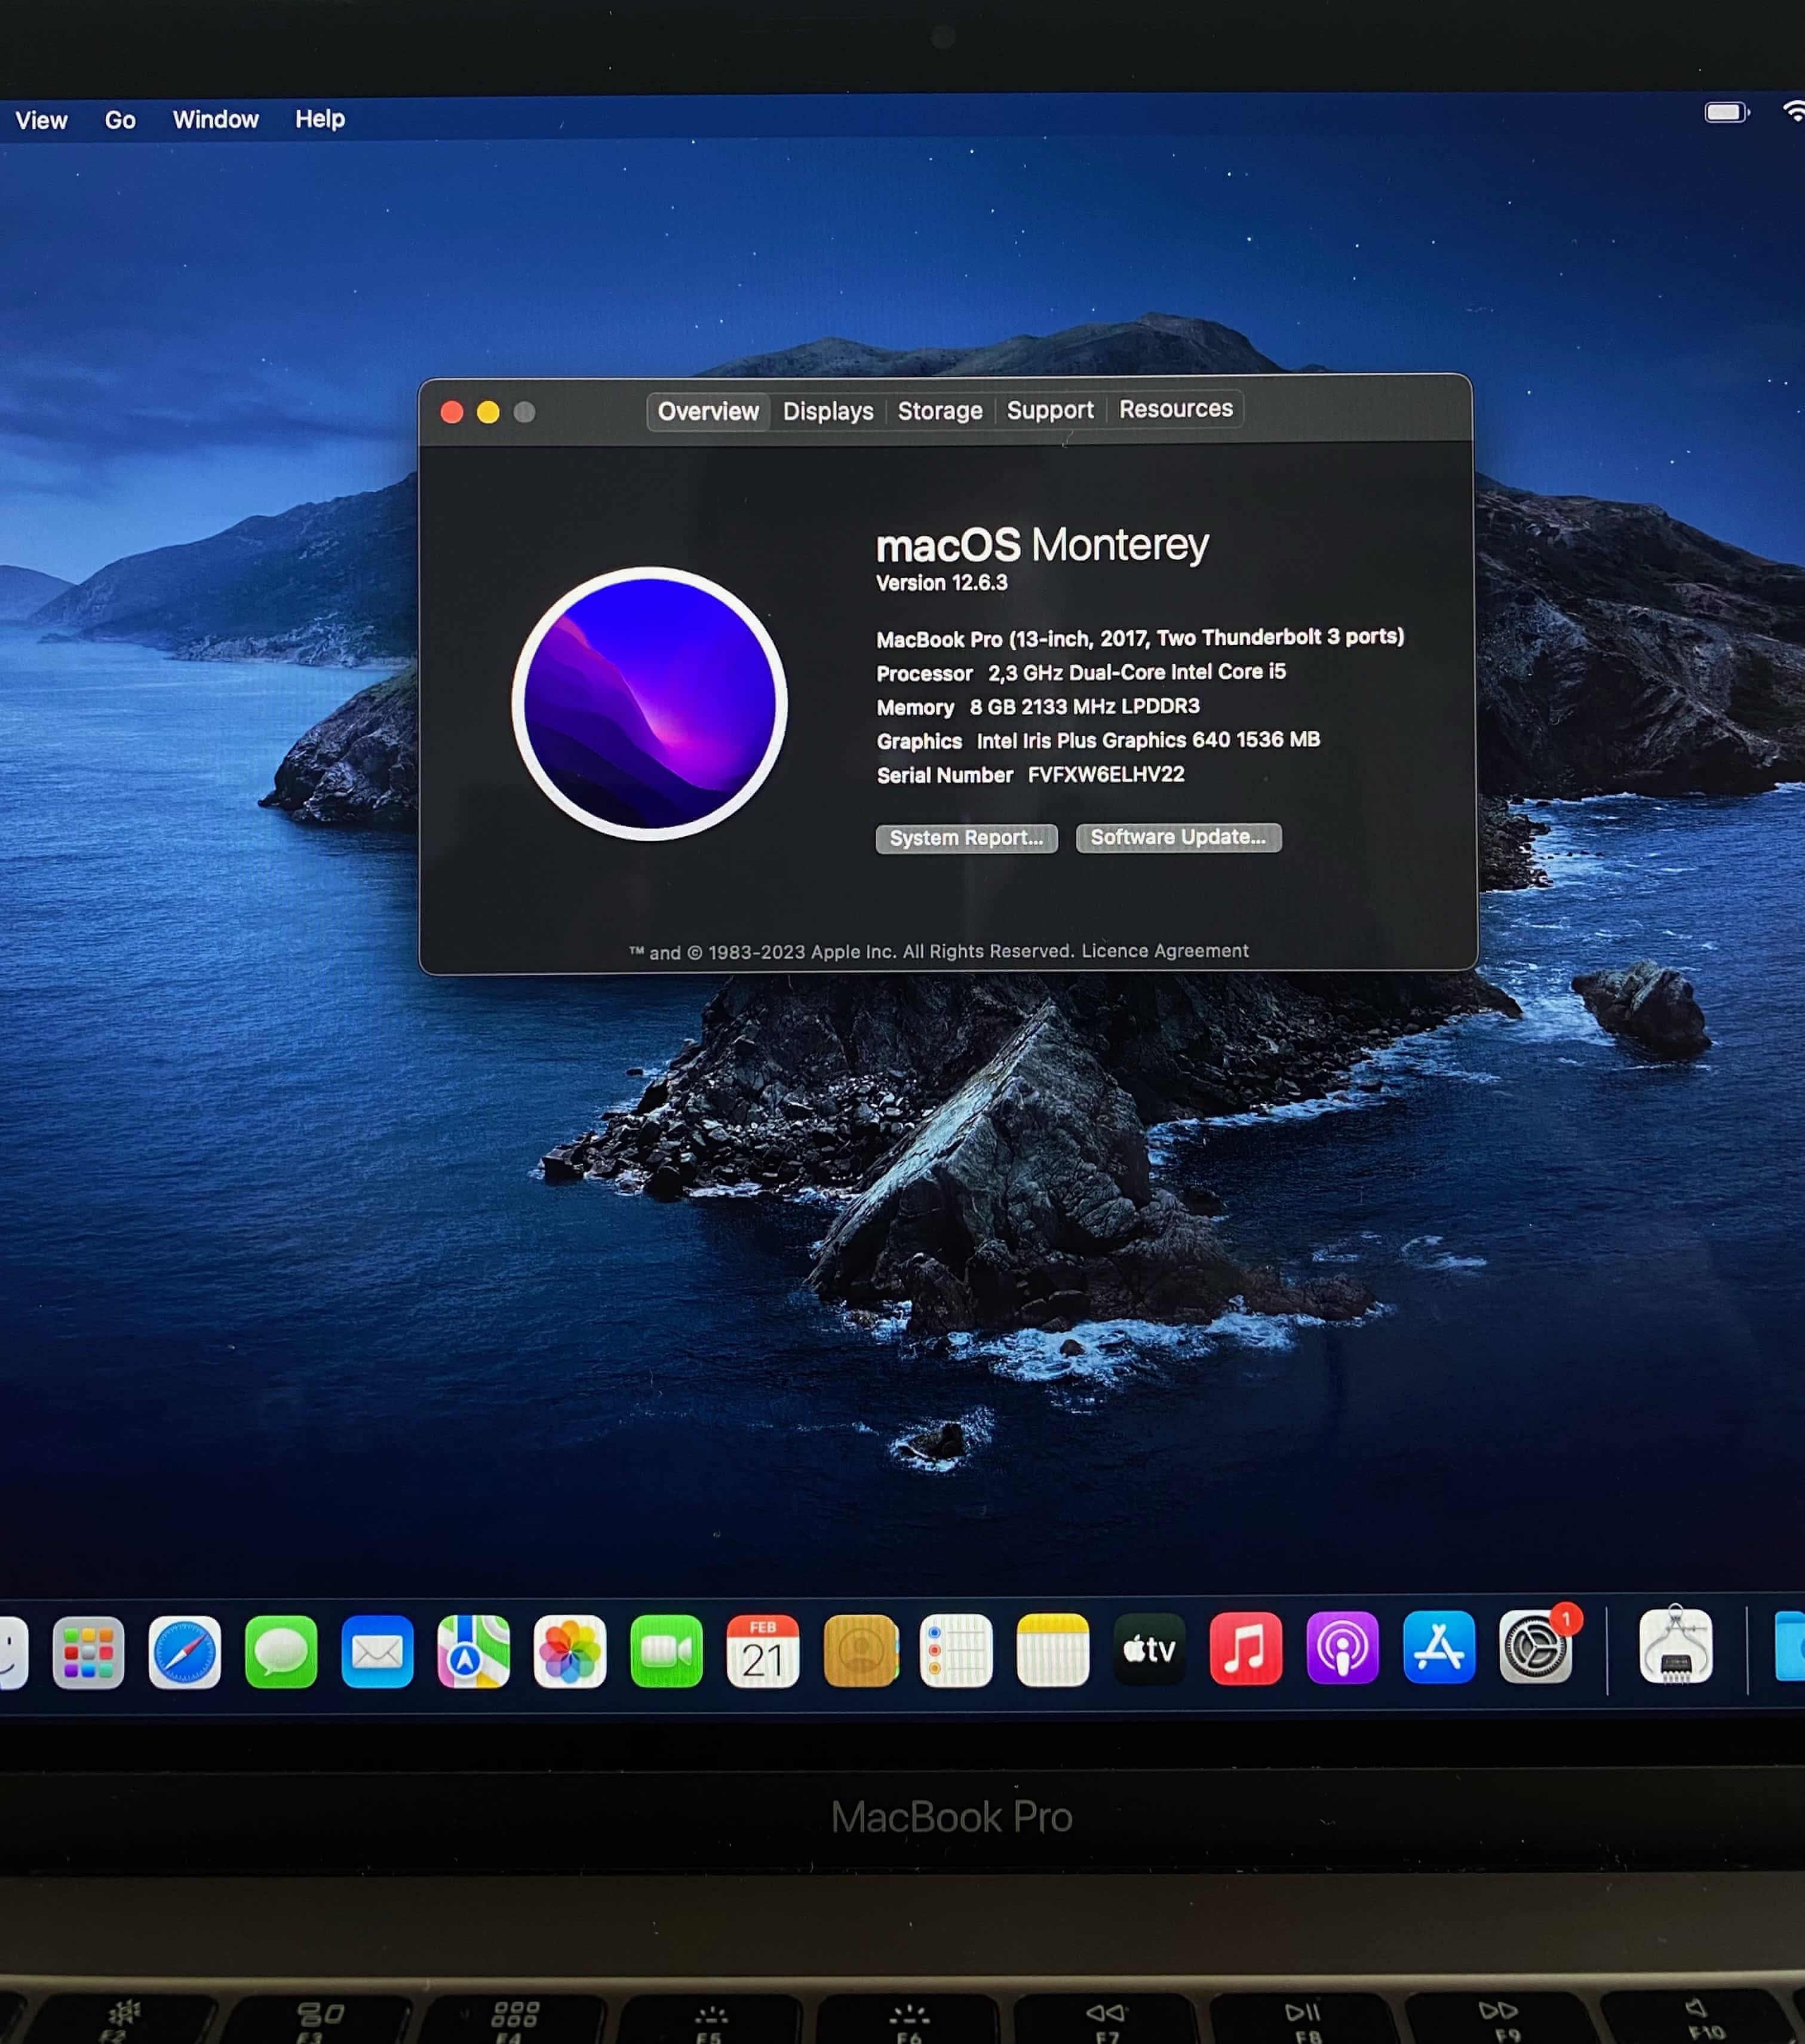Launch Messages app in Dock
This screenshot has height=2044, width=1805.
click(281, 1651)
